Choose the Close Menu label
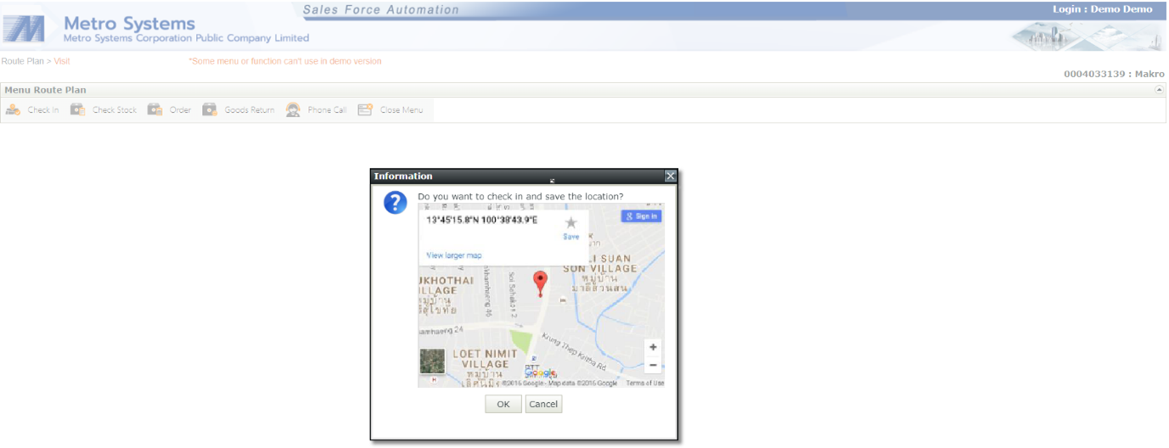1169x448 pixels. (402, 110)
